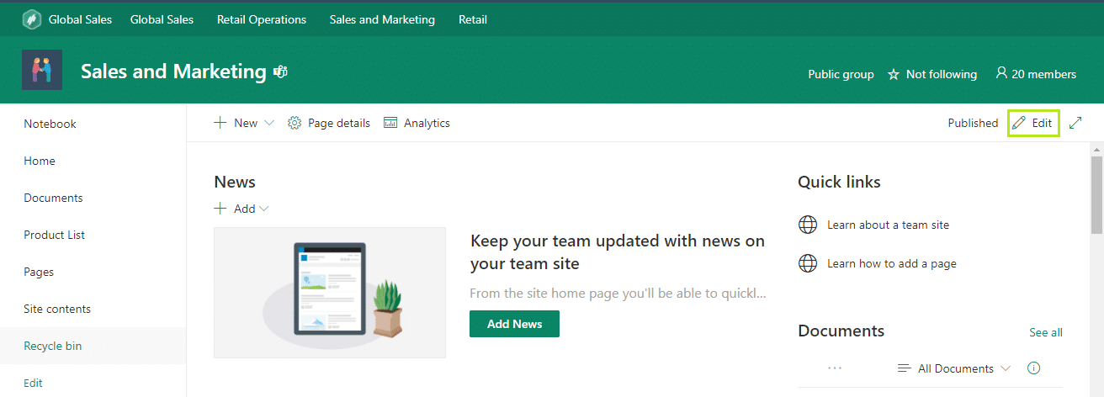This screenshot has height=397, width=1104.
Task: Click the news illustration thumbnail
Action: tap(330, 293)
